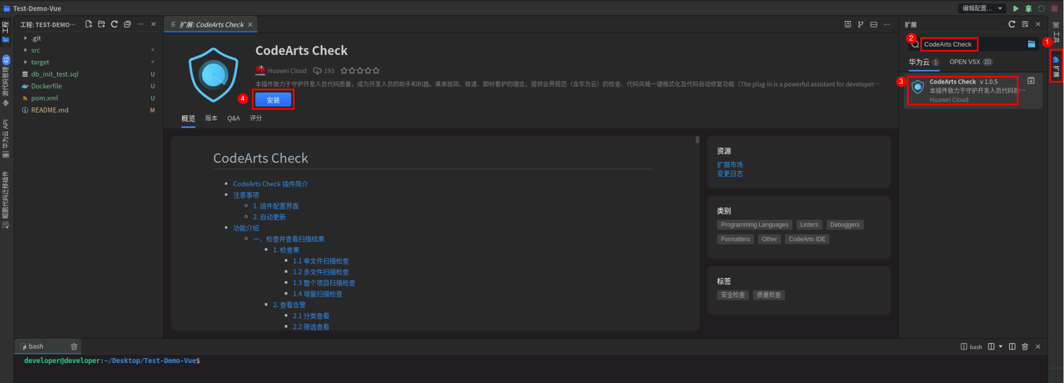Click the restart run icon
1064x383 pixels.
pyautogui.click(x=1041, y=8)
